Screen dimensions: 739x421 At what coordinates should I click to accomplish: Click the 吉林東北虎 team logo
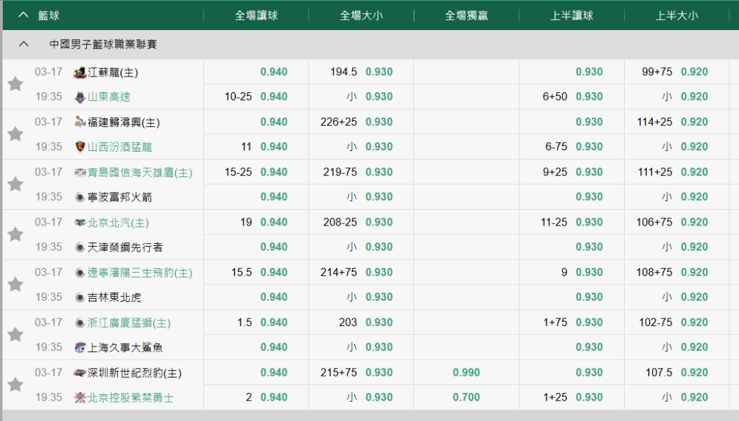80,297
